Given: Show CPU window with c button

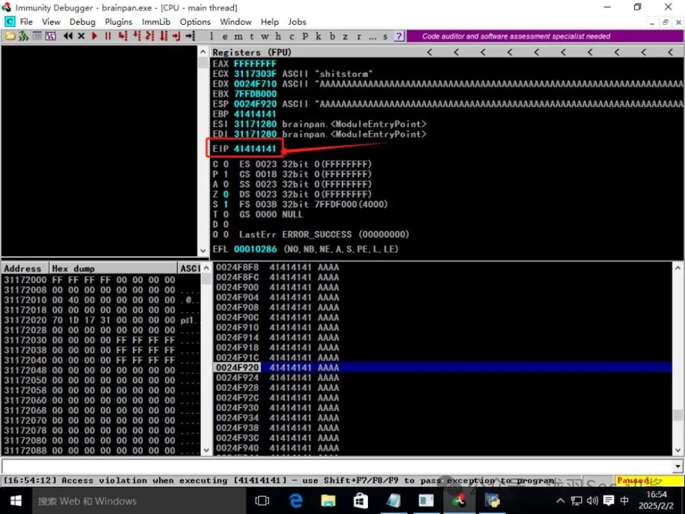Looking at the screenshot, I should click(291, 36).
